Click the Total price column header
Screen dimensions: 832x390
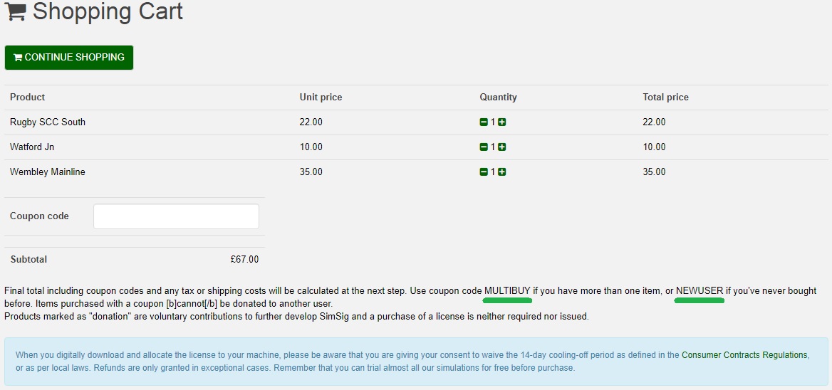point(666,97)
